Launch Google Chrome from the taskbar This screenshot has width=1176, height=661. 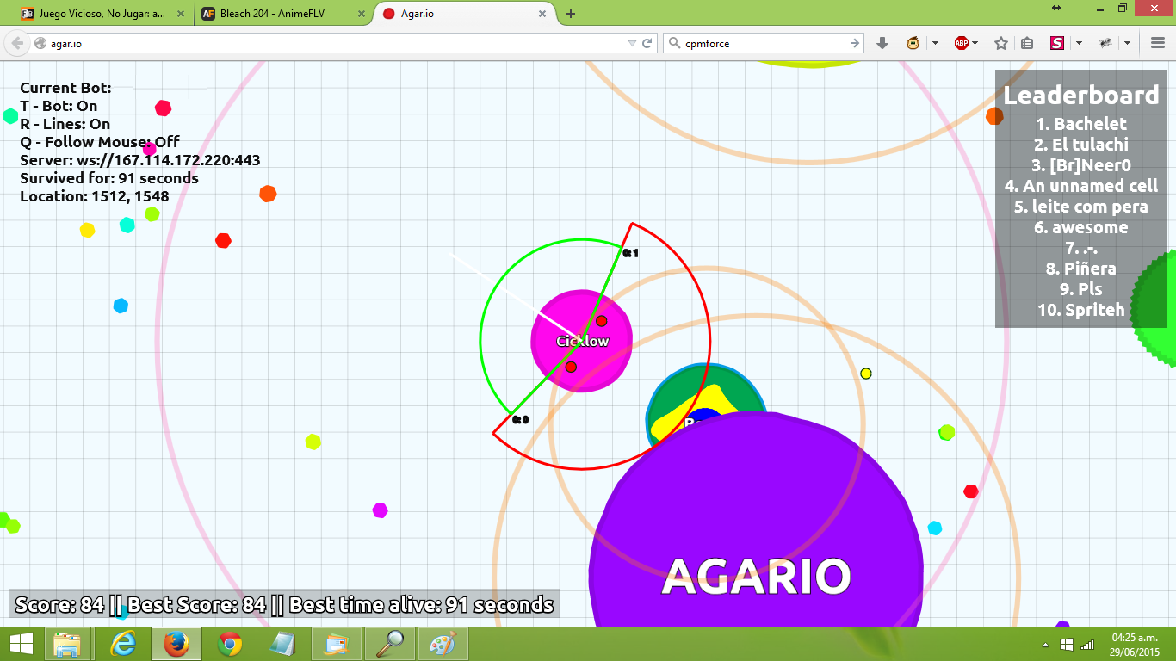coord(230,644)
